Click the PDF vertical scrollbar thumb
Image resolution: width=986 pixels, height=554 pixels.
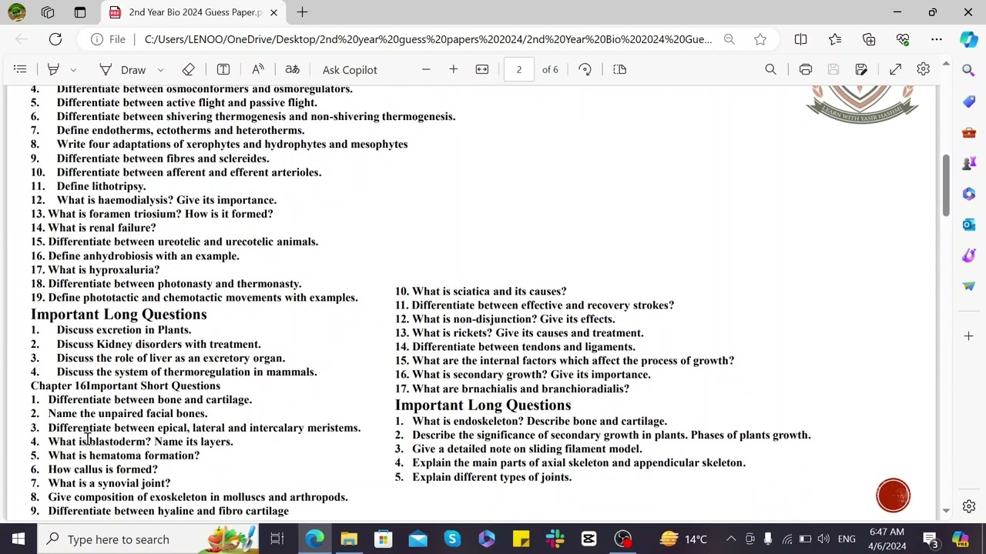946,185
